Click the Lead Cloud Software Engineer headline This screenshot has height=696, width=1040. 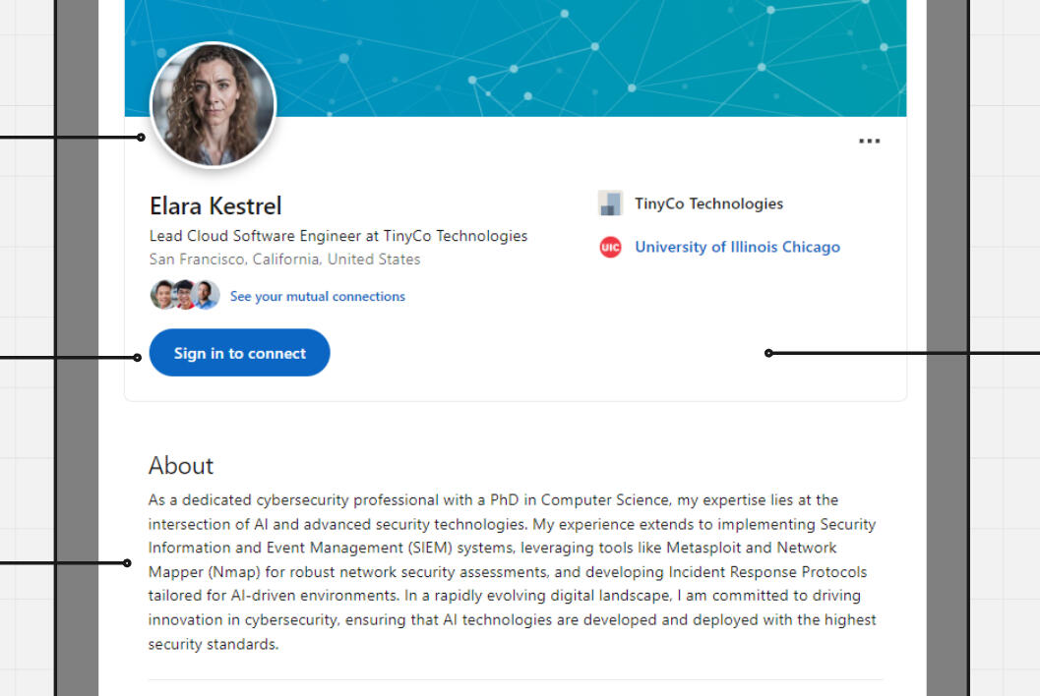pos(337,236)
